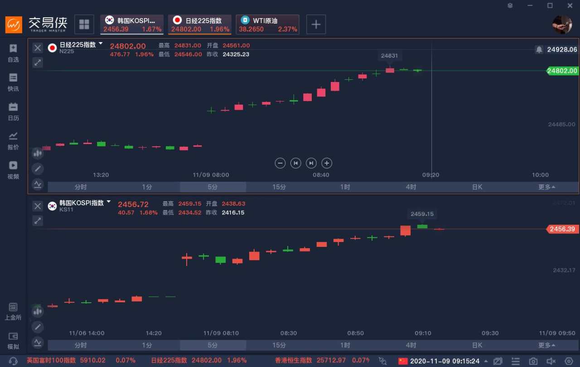Select 日K timeframe on Nikkei chart
580x367 pixels.
click(x=477, y=187)
